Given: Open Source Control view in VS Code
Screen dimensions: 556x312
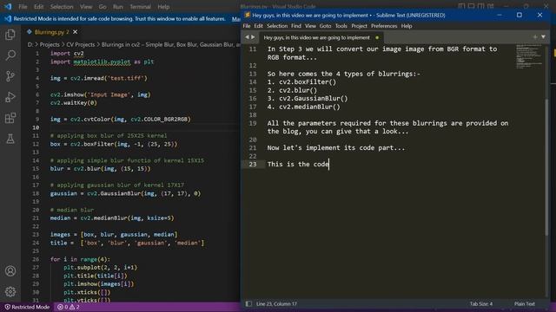Looking at the screenshot, I should (10, 76).
